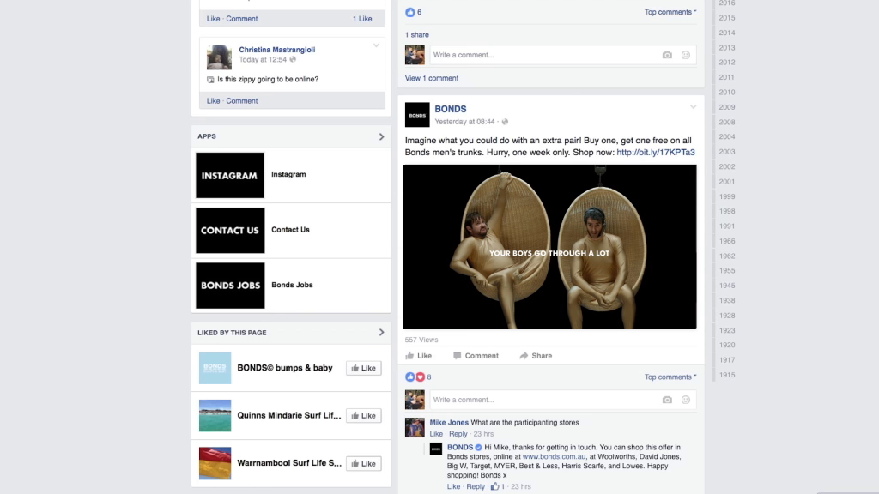Jump to 1966 on the timeline
Viewport: 879px width, 494px height.
(726, 241)
